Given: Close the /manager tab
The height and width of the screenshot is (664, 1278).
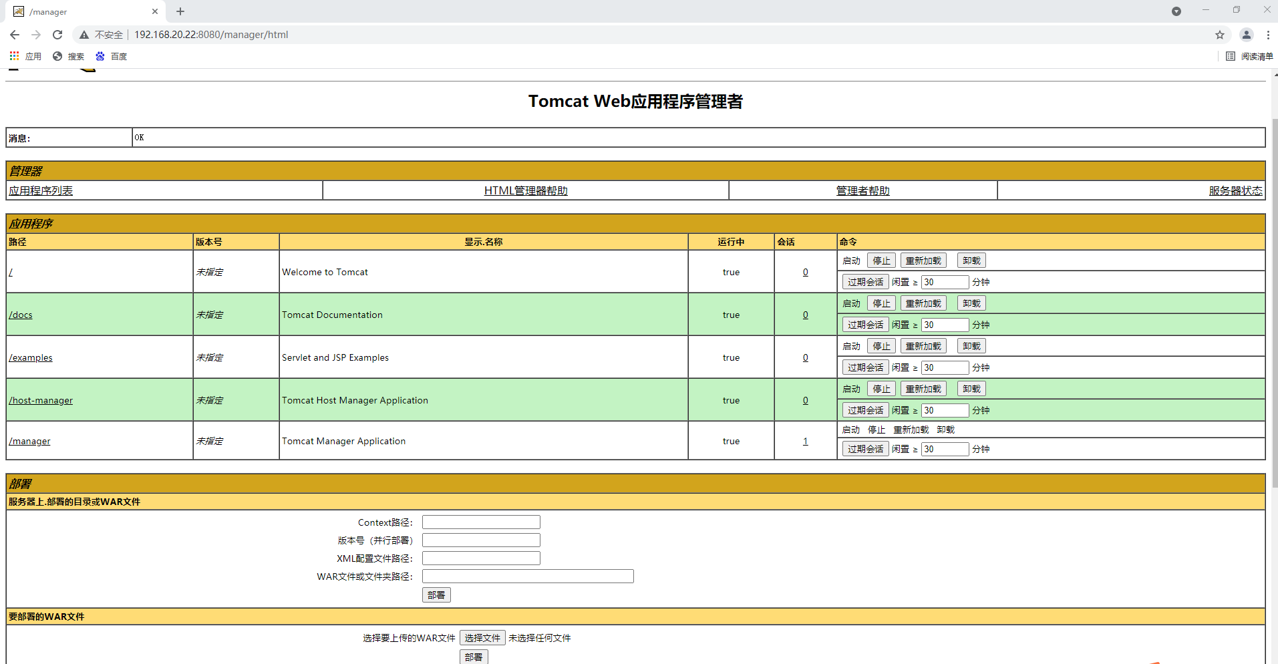Looking at the screenshot, I should [155, 11].
